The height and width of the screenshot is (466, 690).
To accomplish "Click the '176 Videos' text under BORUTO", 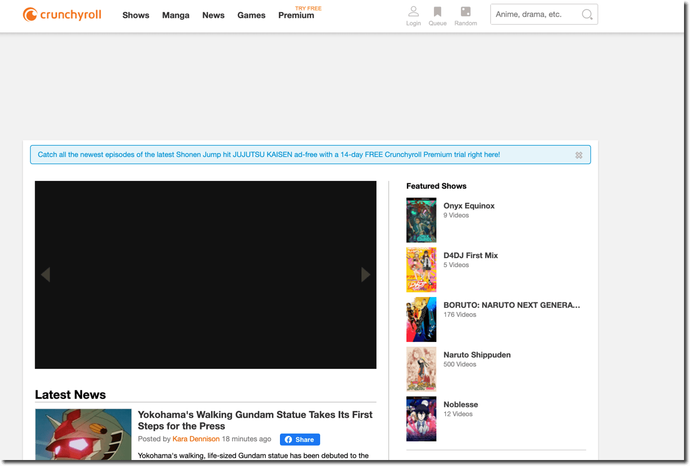I will click(x=459, y=315).
